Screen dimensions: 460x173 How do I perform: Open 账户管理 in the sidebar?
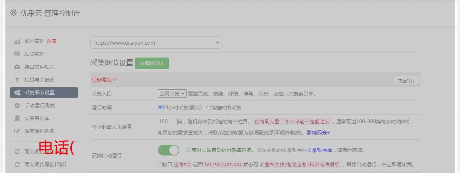pos(34,41)
